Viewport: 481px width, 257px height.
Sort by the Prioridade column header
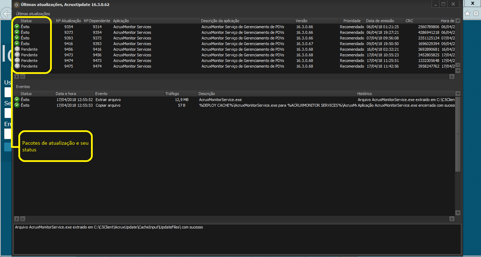tap(352, 21)
